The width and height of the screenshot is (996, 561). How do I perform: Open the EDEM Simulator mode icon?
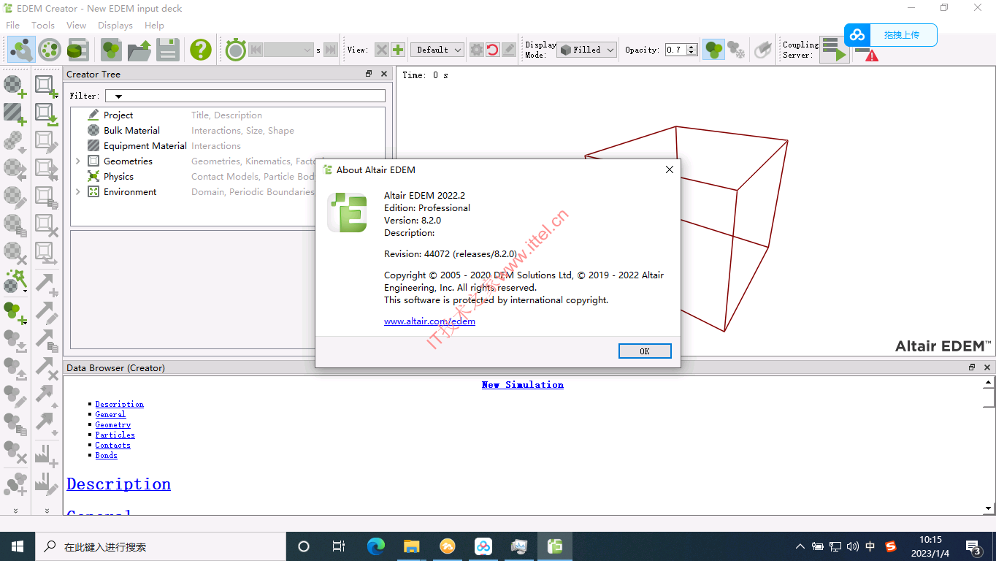[49, 50]
